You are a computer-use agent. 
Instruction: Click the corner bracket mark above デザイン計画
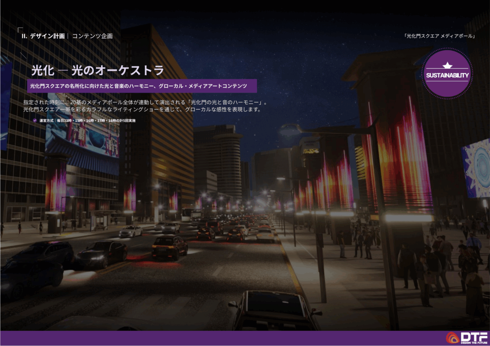(20, 30)
